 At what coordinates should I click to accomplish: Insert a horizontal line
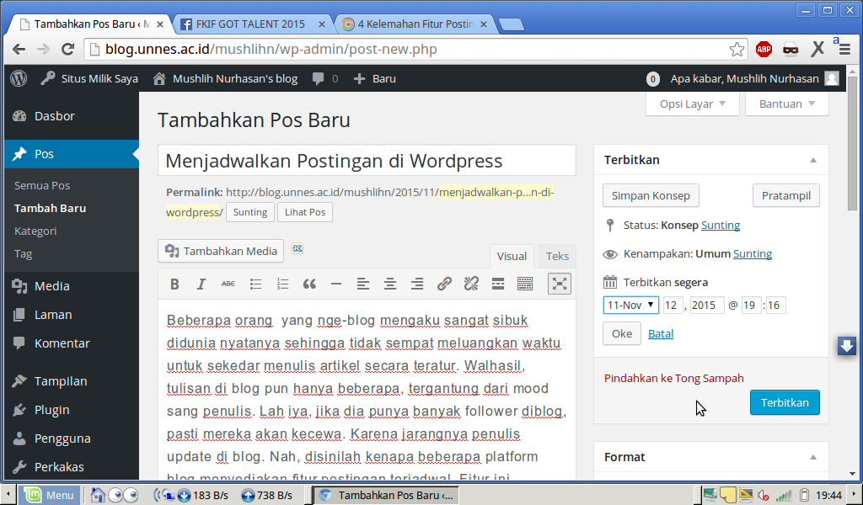coord(336,284)
